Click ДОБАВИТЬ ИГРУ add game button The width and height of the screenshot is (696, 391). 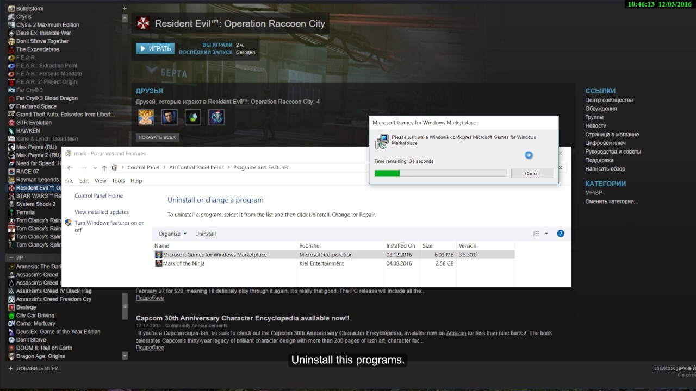coord(34,368)
